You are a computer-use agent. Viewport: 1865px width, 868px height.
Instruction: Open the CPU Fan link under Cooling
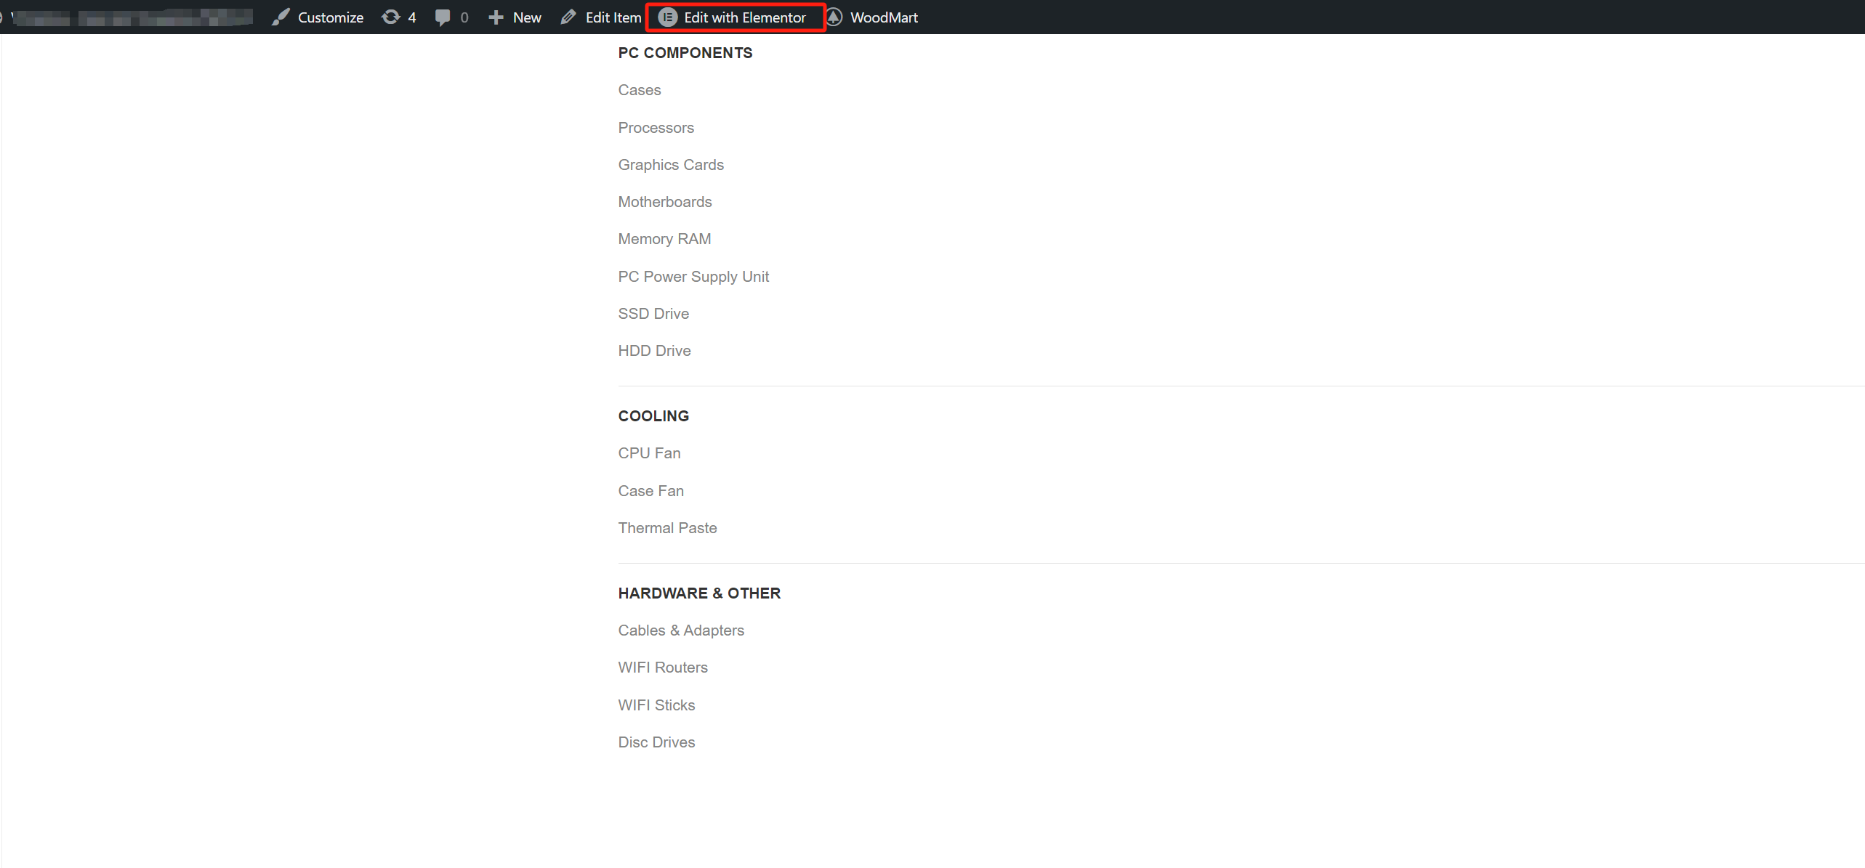tap(649, 453)
